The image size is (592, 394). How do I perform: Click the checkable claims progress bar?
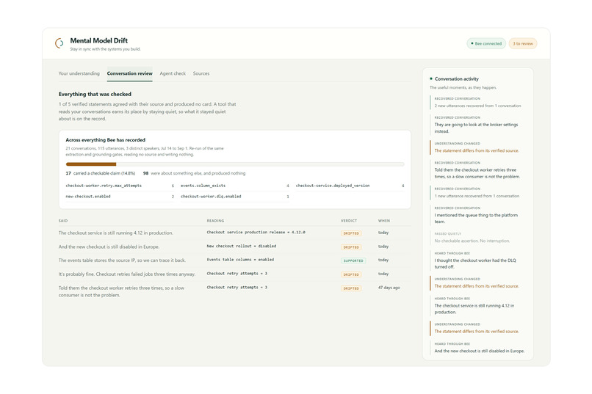click(235, 164)
